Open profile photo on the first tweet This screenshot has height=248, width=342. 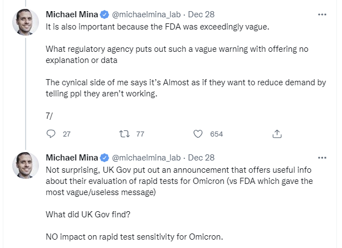pyautogui.click(x=26, y=22)
